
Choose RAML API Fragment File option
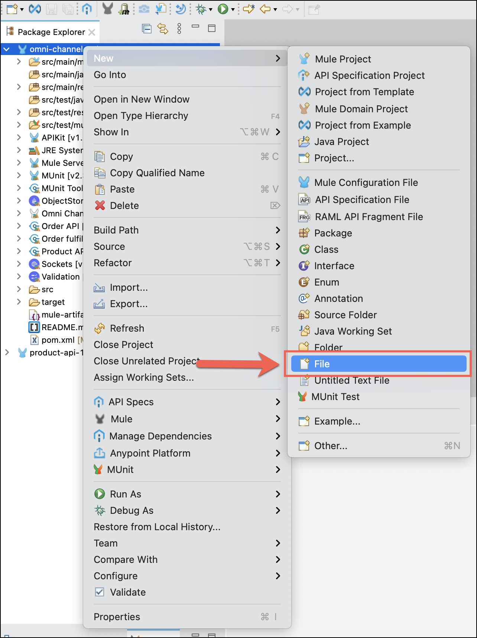[368, 217]
